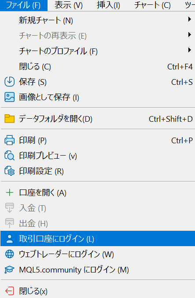Viewport: 195px width, 298px height.
Task: Open the チャート (C) menu
Action: tap(152, 5)
